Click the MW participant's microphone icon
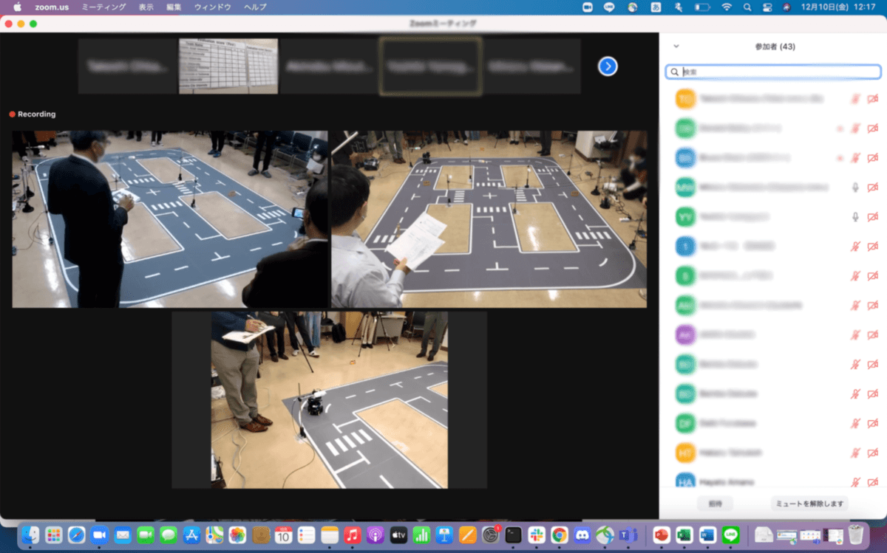Screen dimensions: 887x553 pos(855,187)
